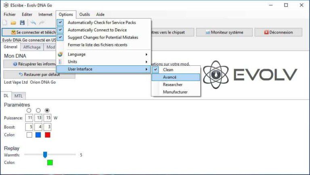Select Fermer la liste des fichiers récents
310x175 pixels.
point(104,45)
